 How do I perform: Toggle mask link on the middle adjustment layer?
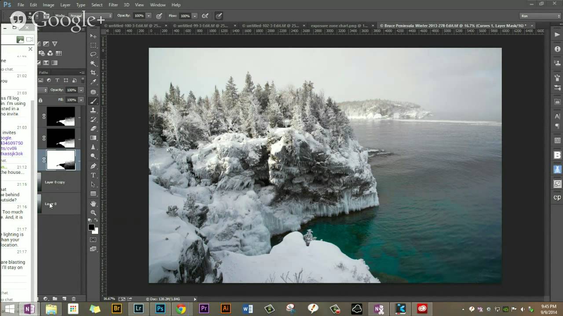click(x=44, y=138)
